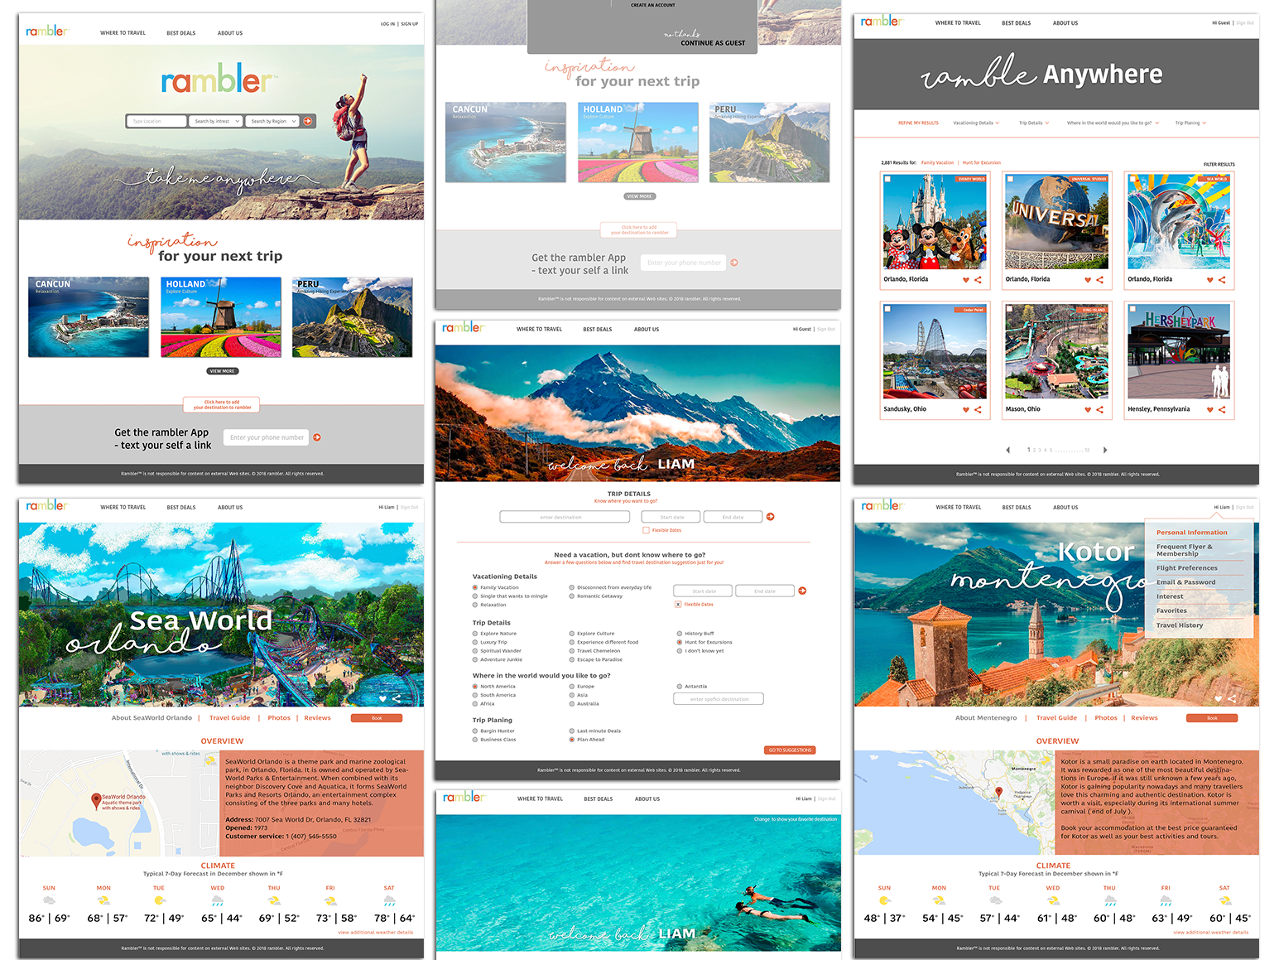
Task: Expand the Trip Planing filter dropdown on the results page
Action: pyautogui.click(x=1190, y=123)
